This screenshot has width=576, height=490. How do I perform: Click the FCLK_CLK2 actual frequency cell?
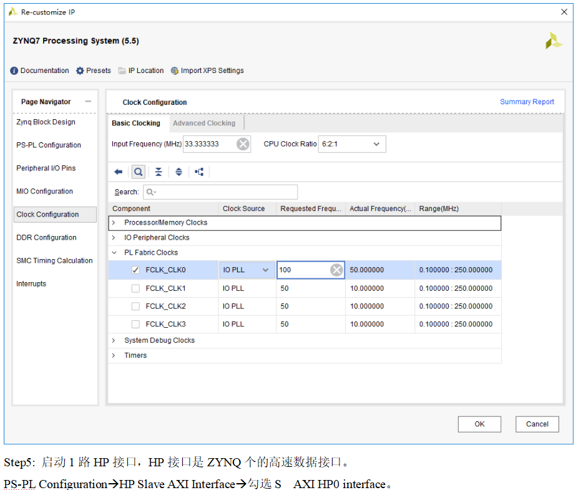(380, 306)
